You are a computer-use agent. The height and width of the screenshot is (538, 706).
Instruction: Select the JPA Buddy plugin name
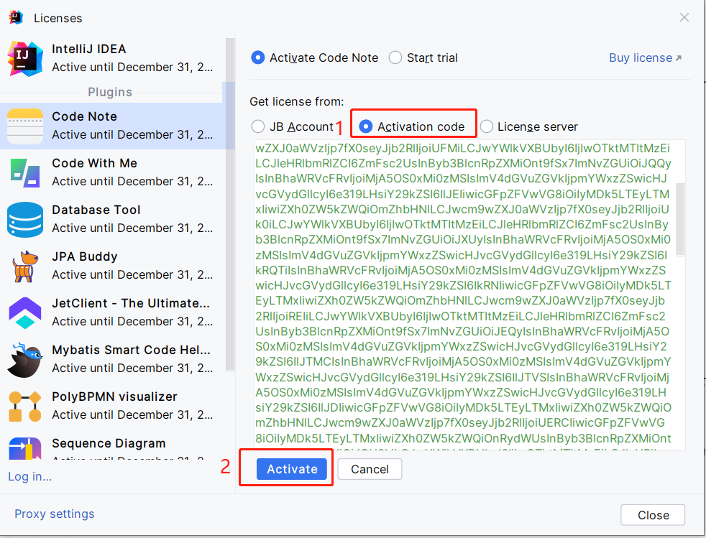click(85, 257)
